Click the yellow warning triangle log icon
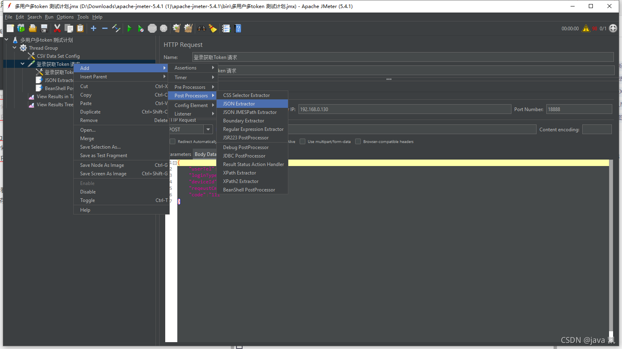This screenshot has width=622, height=349. tap(586, 28)
